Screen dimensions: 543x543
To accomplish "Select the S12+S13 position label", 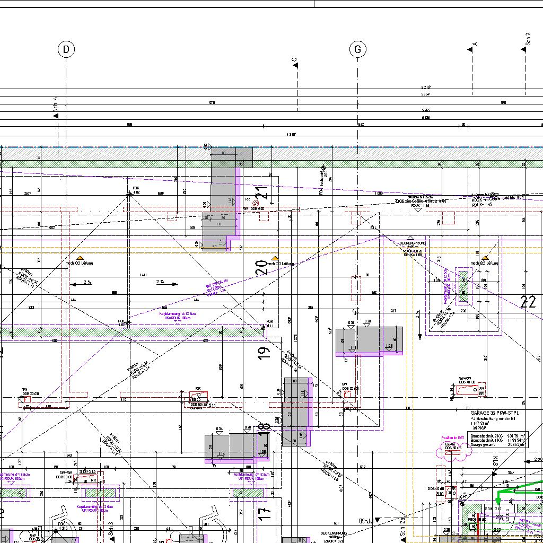I will pos(87,471).
